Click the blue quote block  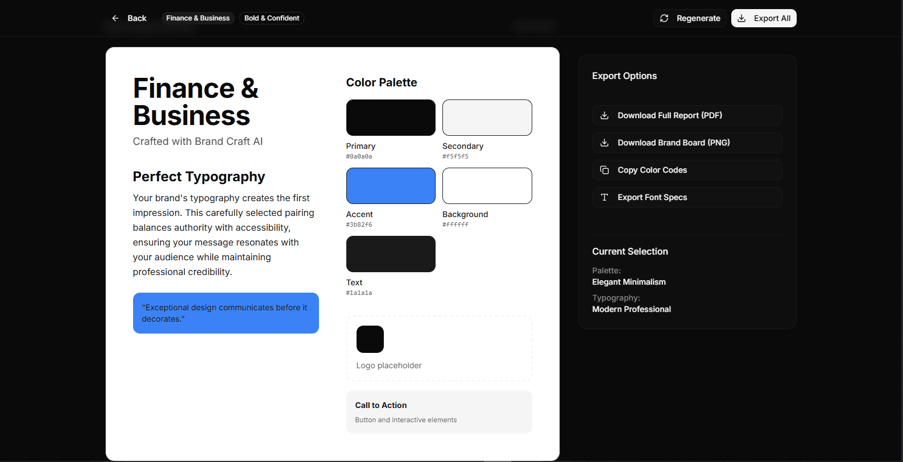pyautogui.click(x=226, y=313)
